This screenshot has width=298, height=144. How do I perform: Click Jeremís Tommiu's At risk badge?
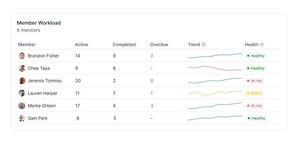click(x=254, y=81)
